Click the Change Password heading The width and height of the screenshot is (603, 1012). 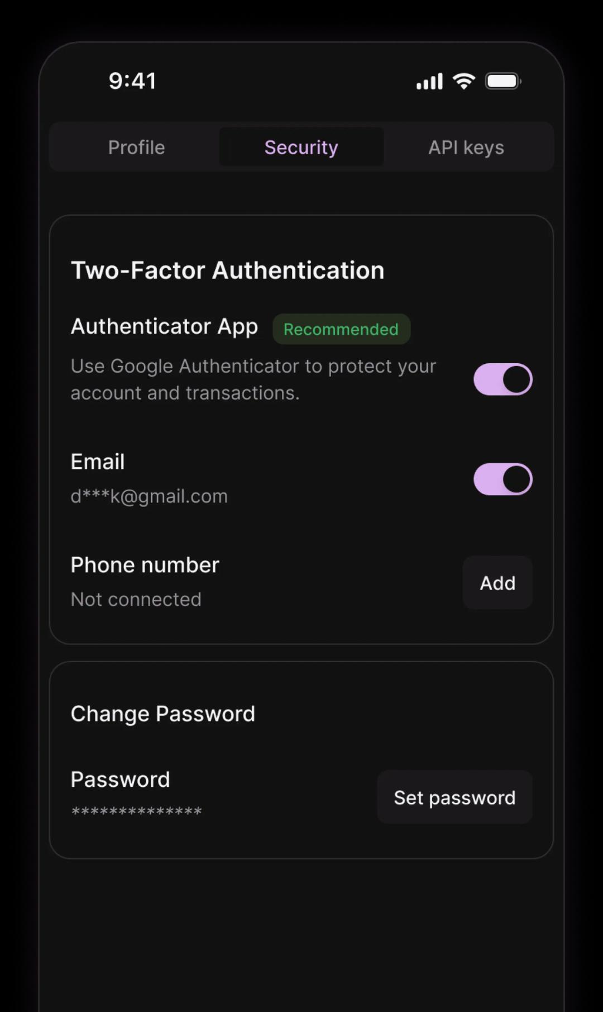pos(162,714)
